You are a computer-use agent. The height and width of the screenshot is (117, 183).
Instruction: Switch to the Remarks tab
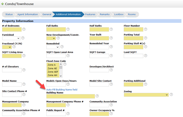point(105,14)
